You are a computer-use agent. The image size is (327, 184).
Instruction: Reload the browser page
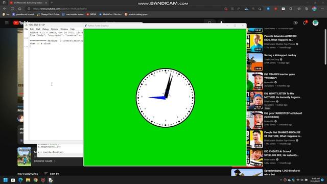pyautogui.click(x=12, y=9)
